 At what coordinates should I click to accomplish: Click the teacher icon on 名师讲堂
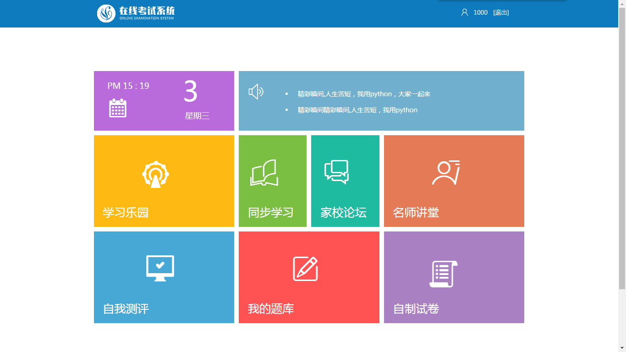445,173
